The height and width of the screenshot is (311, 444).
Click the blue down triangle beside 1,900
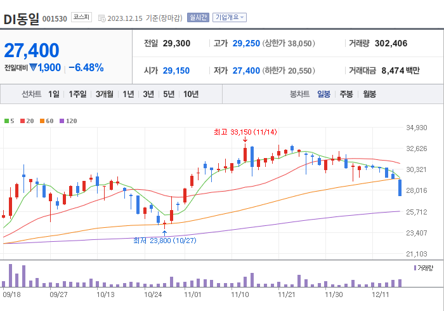(33, 68)
